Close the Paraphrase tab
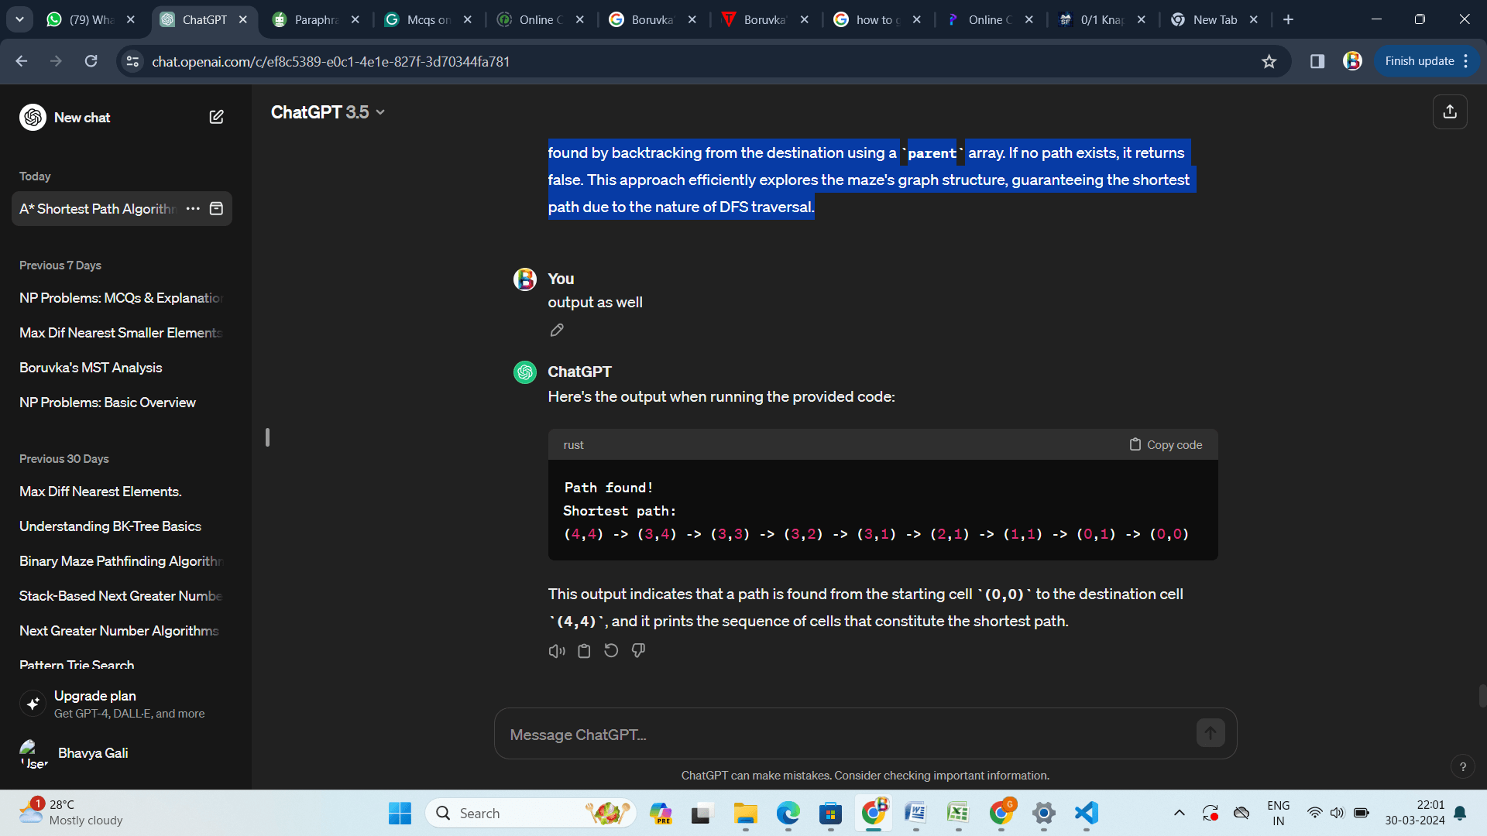 [355, 19]
